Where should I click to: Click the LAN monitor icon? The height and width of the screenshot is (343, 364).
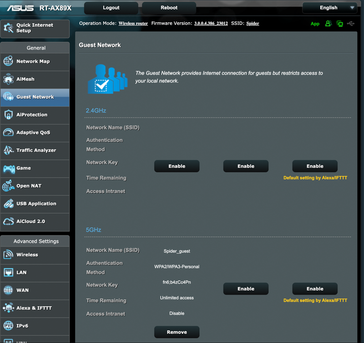(8, 272)
